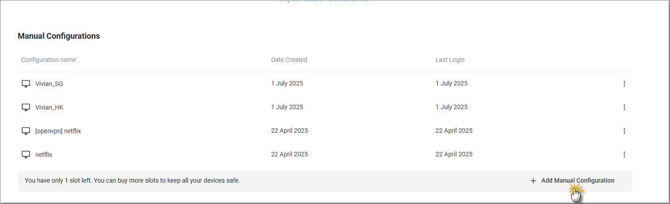Click the monitor icon beside Vivian_SG
670x204 pixels.
pos(26,84)
